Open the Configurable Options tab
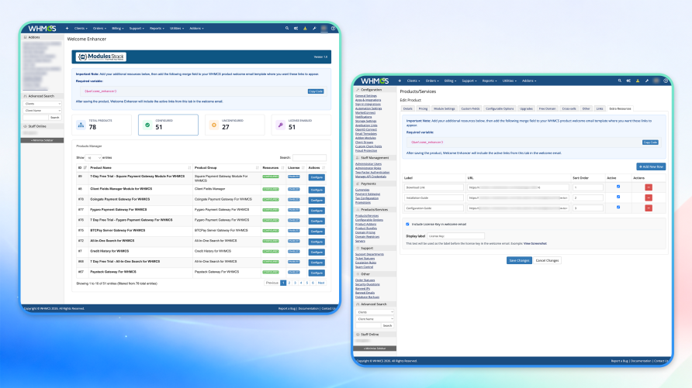The width and height of the screenshot is (692, 388). [500, 108]
